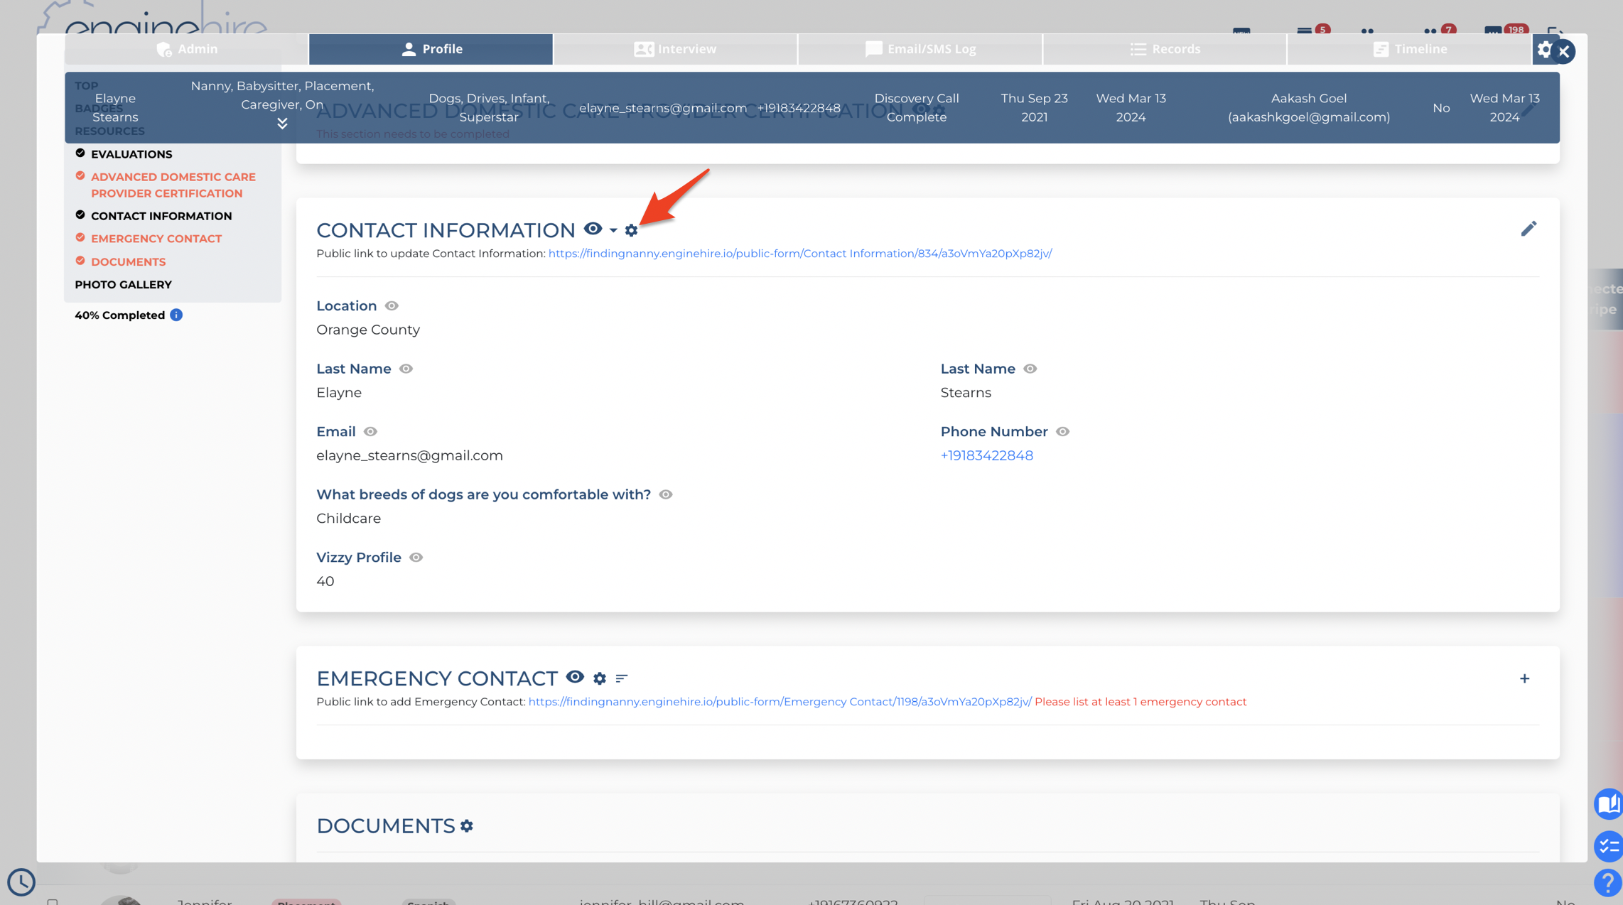
Task: Open the checklist tasks floating button
Action: pos(1607,846)
